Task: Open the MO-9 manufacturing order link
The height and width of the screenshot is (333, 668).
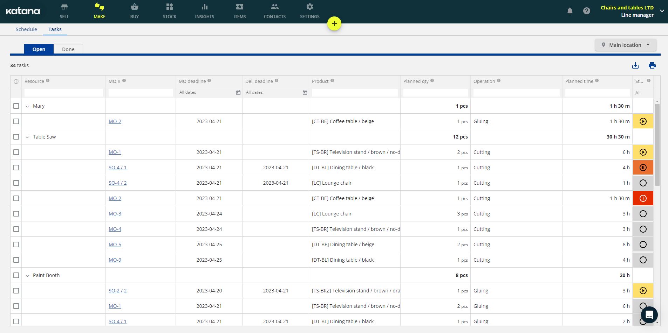Action: 115,260
